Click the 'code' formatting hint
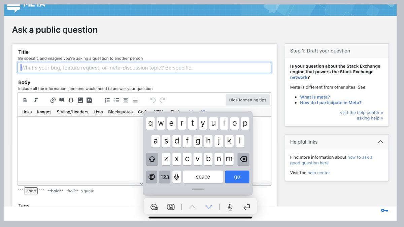The height and width of the screenshot is (227, 404). pos(31,191)
